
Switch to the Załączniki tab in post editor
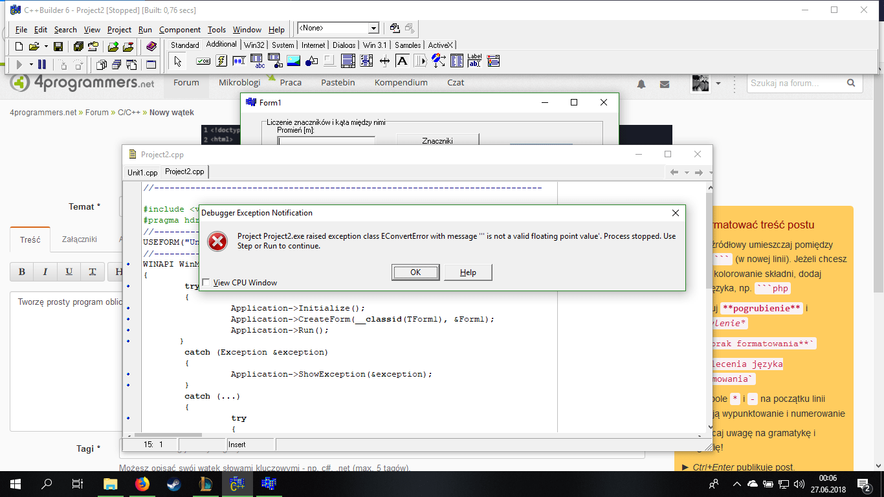click(79, 239)
